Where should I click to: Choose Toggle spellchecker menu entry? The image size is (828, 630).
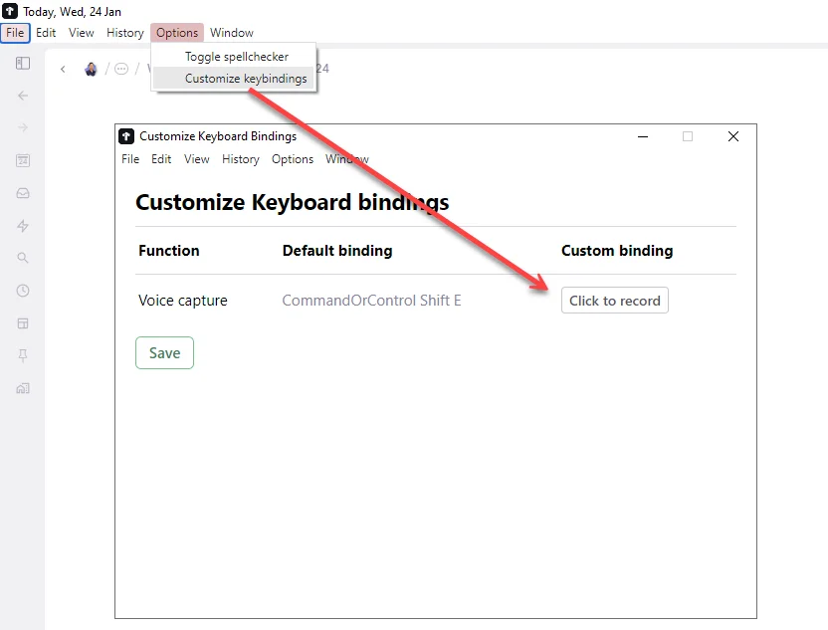235,57
